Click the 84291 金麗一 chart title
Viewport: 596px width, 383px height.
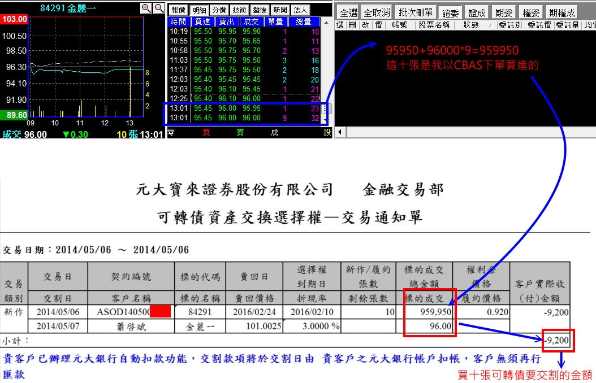click(x=68, y=8)
